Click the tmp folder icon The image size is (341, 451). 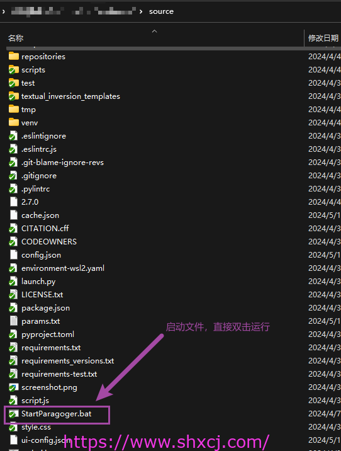tap(13, 110)
